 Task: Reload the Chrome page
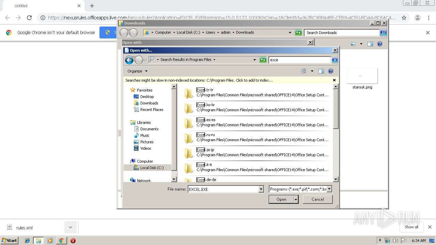coord(29,18)
